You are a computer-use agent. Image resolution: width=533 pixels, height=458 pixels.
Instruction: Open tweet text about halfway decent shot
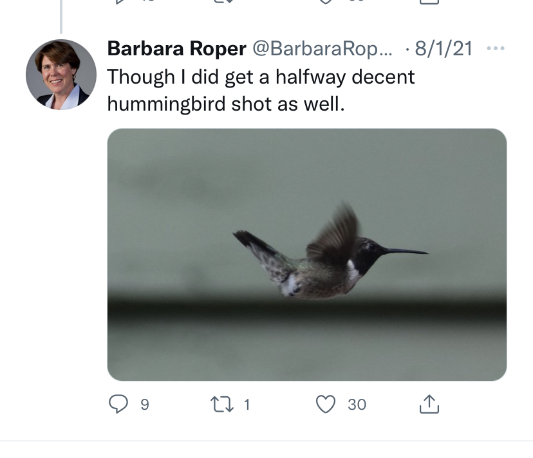[261, 90]
